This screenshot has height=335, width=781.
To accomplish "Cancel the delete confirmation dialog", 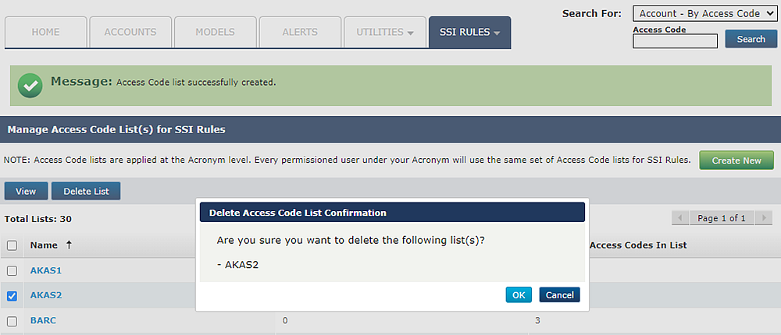I will coord(559,294).
